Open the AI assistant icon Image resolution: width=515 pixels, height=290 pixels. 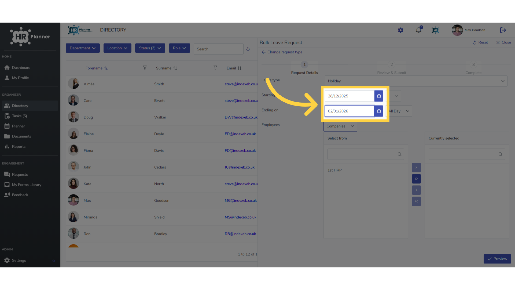pyautogui.click(x=435, y=30)
